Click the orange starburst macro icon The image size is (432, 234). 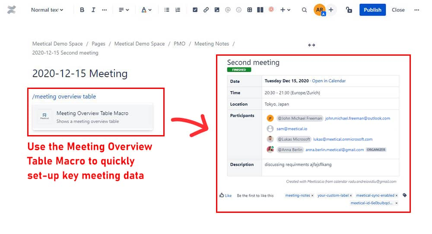[271, 9]
